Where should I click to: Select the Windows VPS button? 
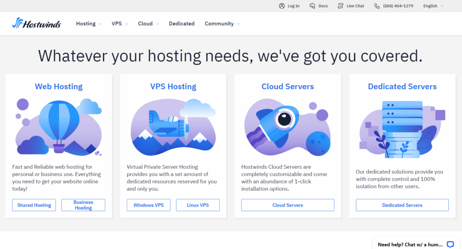click(148, 205)
